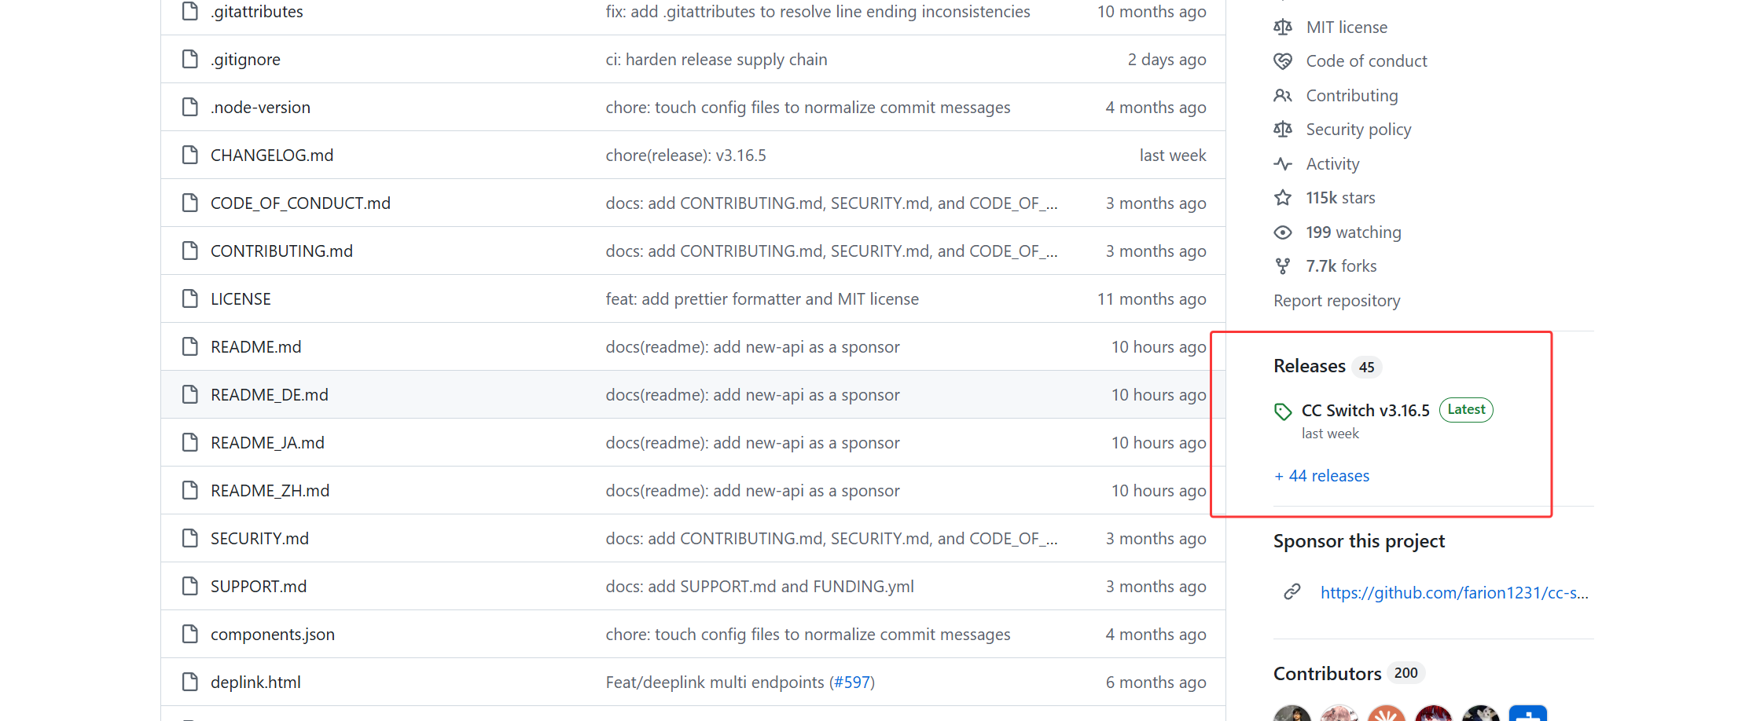
Task: Click the scales icon next to Security policy
Action: [1283, 130]
